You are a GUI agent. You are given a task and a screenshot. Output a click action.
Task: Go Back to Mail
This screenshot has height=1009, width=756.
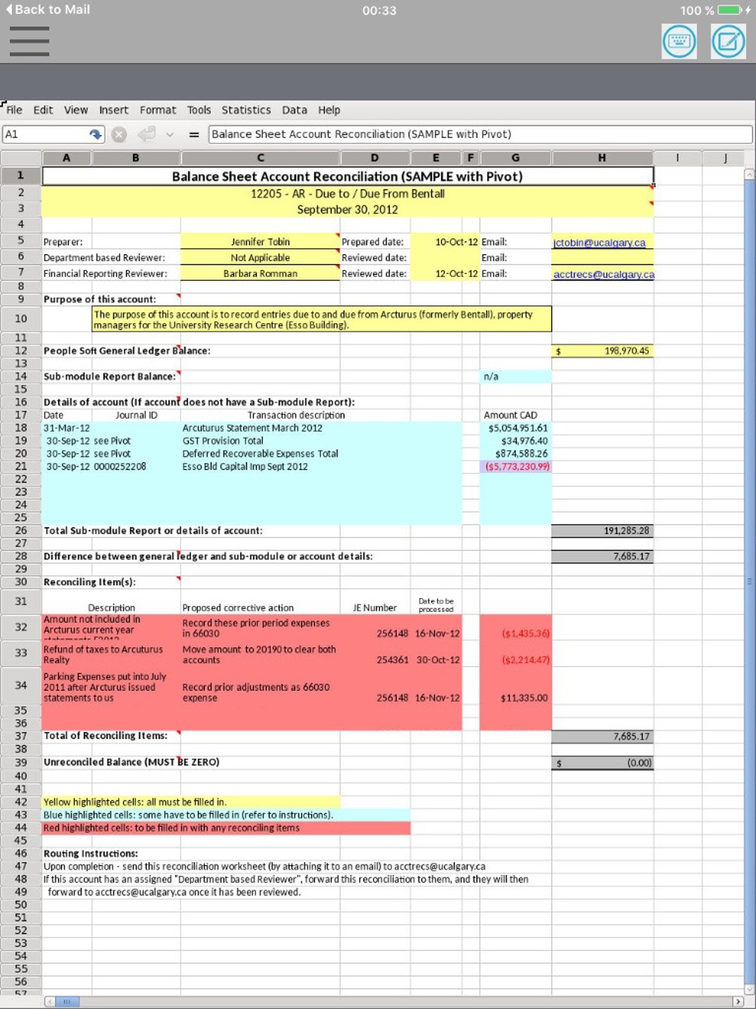click(x=48, y=10)
